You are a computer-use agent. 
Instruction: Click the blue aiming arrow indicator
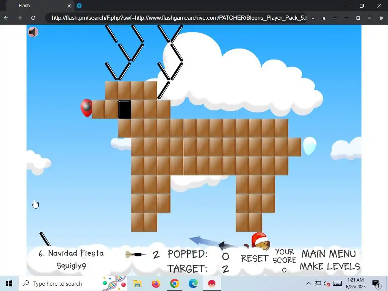point(203,241)
